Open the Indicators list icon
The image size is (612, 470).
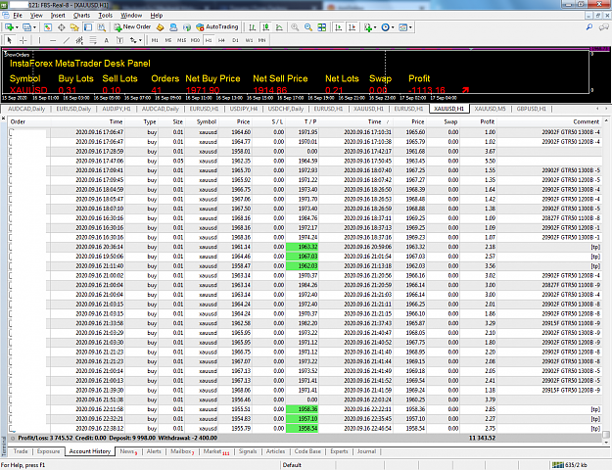coord(367,27)
